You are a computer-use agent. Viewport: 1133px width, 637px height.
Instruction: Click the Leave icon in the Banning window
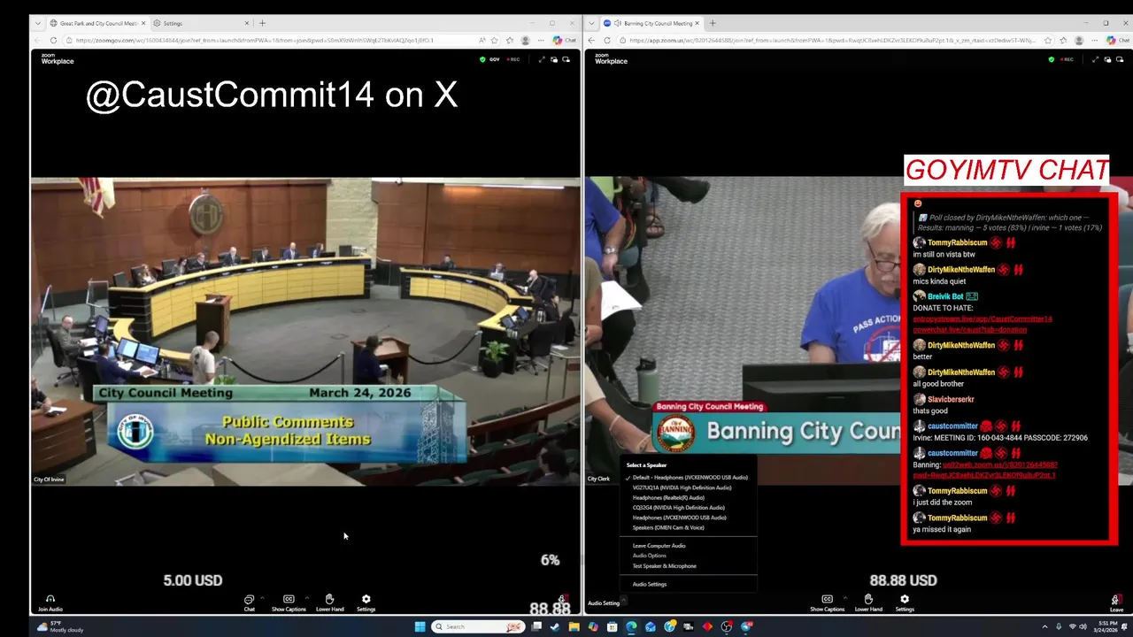tap(1116, 603)
